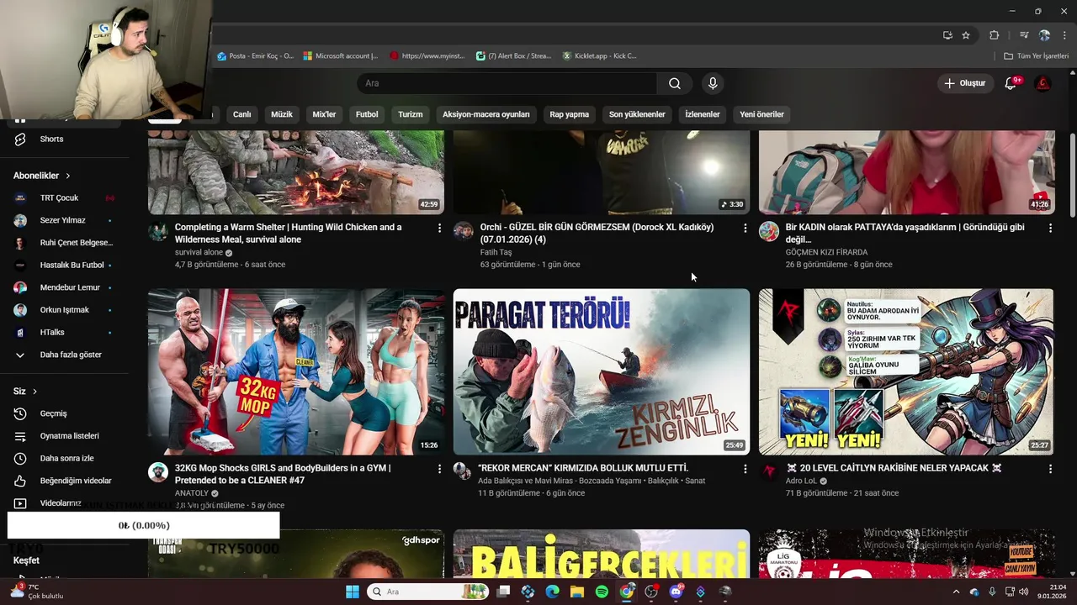This screenshot has width=1077, height=605.
Task: Select the Canlı filter chip
Action: pyautogui.click(x=241, y=114)
